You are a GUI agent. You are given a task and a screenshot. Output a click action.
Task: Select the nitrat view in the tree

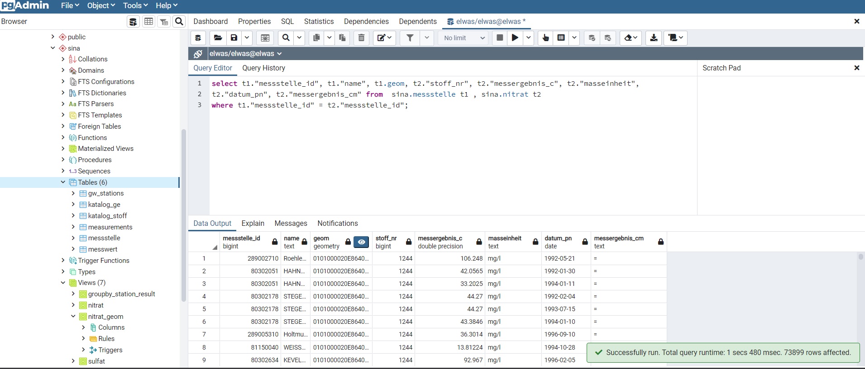tap(96, 305)
